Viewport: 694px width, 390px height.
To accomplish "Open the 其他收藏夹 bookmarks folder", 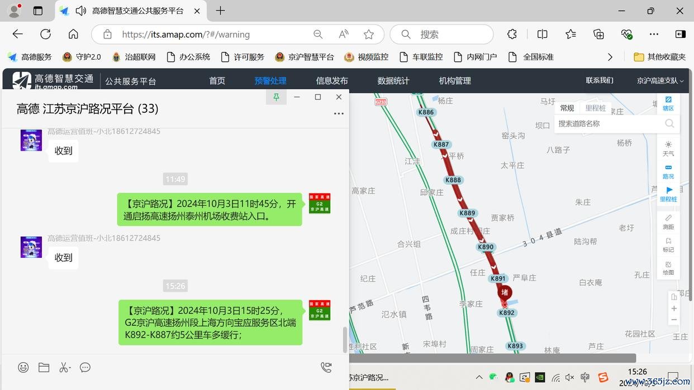I will coord(660,57).
